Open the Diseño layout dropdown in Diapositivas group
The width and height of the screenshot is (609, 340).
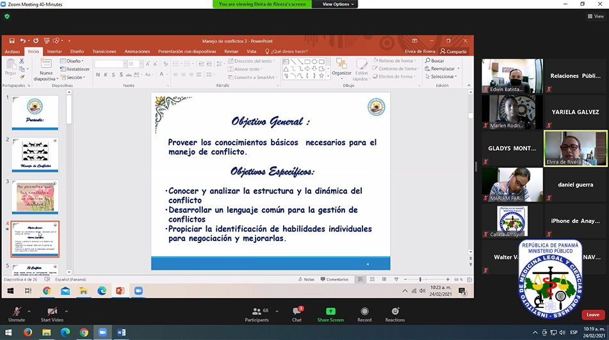tap(72, 61)
